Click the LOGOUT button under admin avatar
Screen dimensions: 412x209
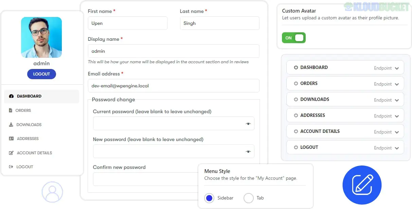[x=41, y=74]
